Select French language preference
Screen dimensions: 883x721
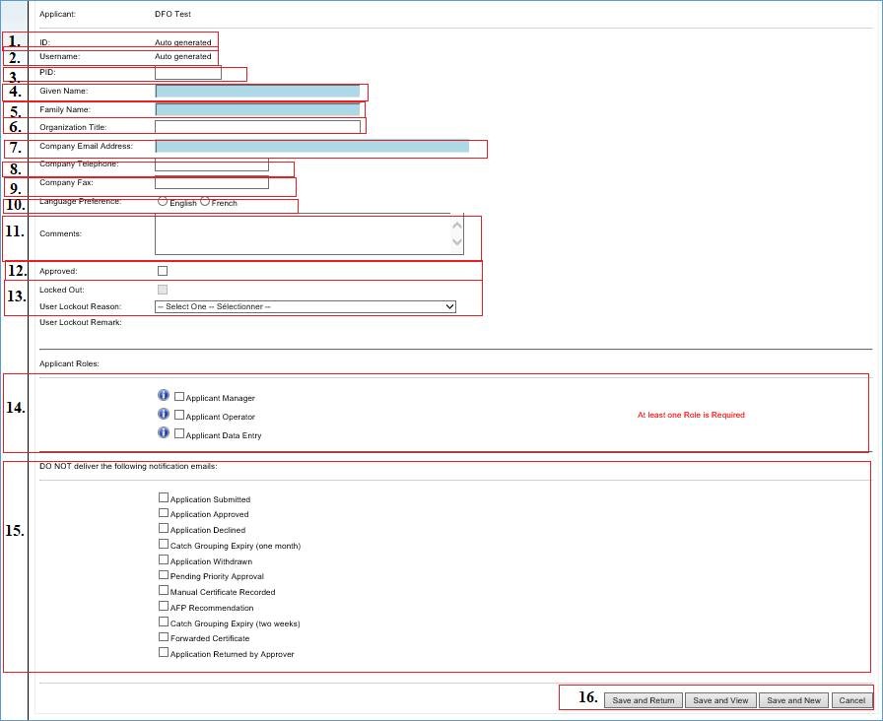tap(205, 202)
